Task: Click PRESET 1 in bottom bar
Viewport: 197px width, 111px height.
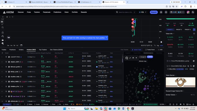Action: [7, 104]
